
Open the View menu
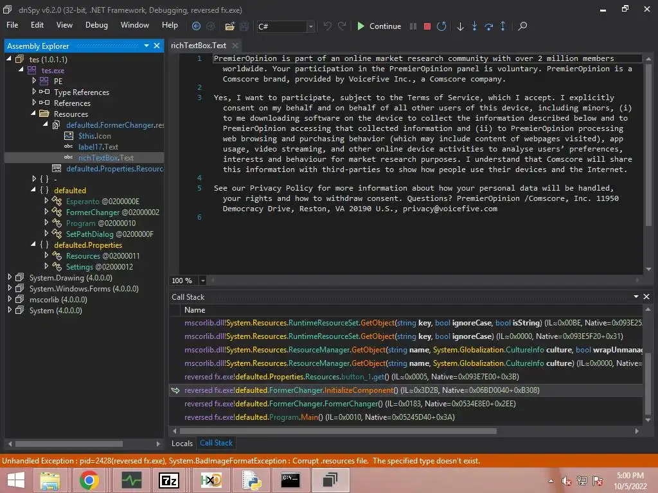pos(64,25)
